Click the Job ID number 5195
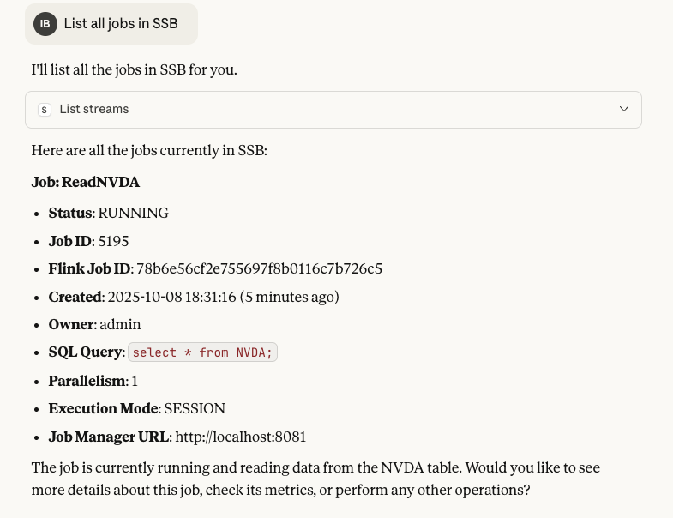The height and width of the screenshot is (518, 673). click(113, 241)
